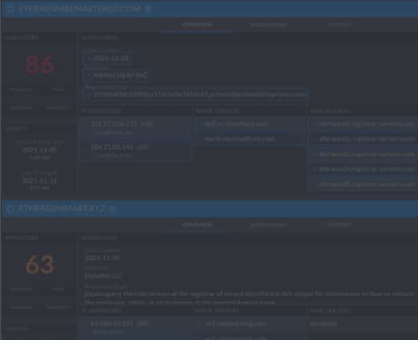Viewport: 418px width, 340px height.
Task: Click icon left of ETHEREUMREMASTERED.COM title
Action: [x=10, y=9]
